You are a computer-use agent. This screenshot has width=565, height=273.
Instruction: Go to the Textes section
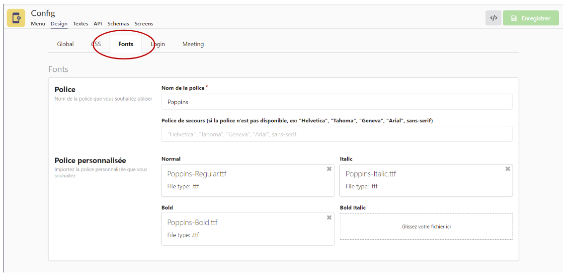coord(81,24)
